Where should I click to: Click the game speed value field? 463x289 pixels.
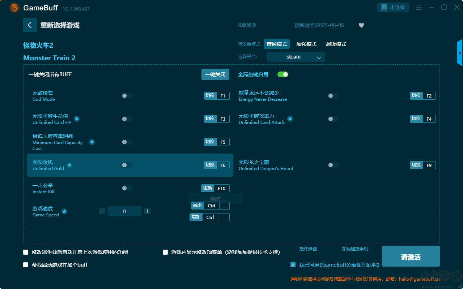[124, 211]
